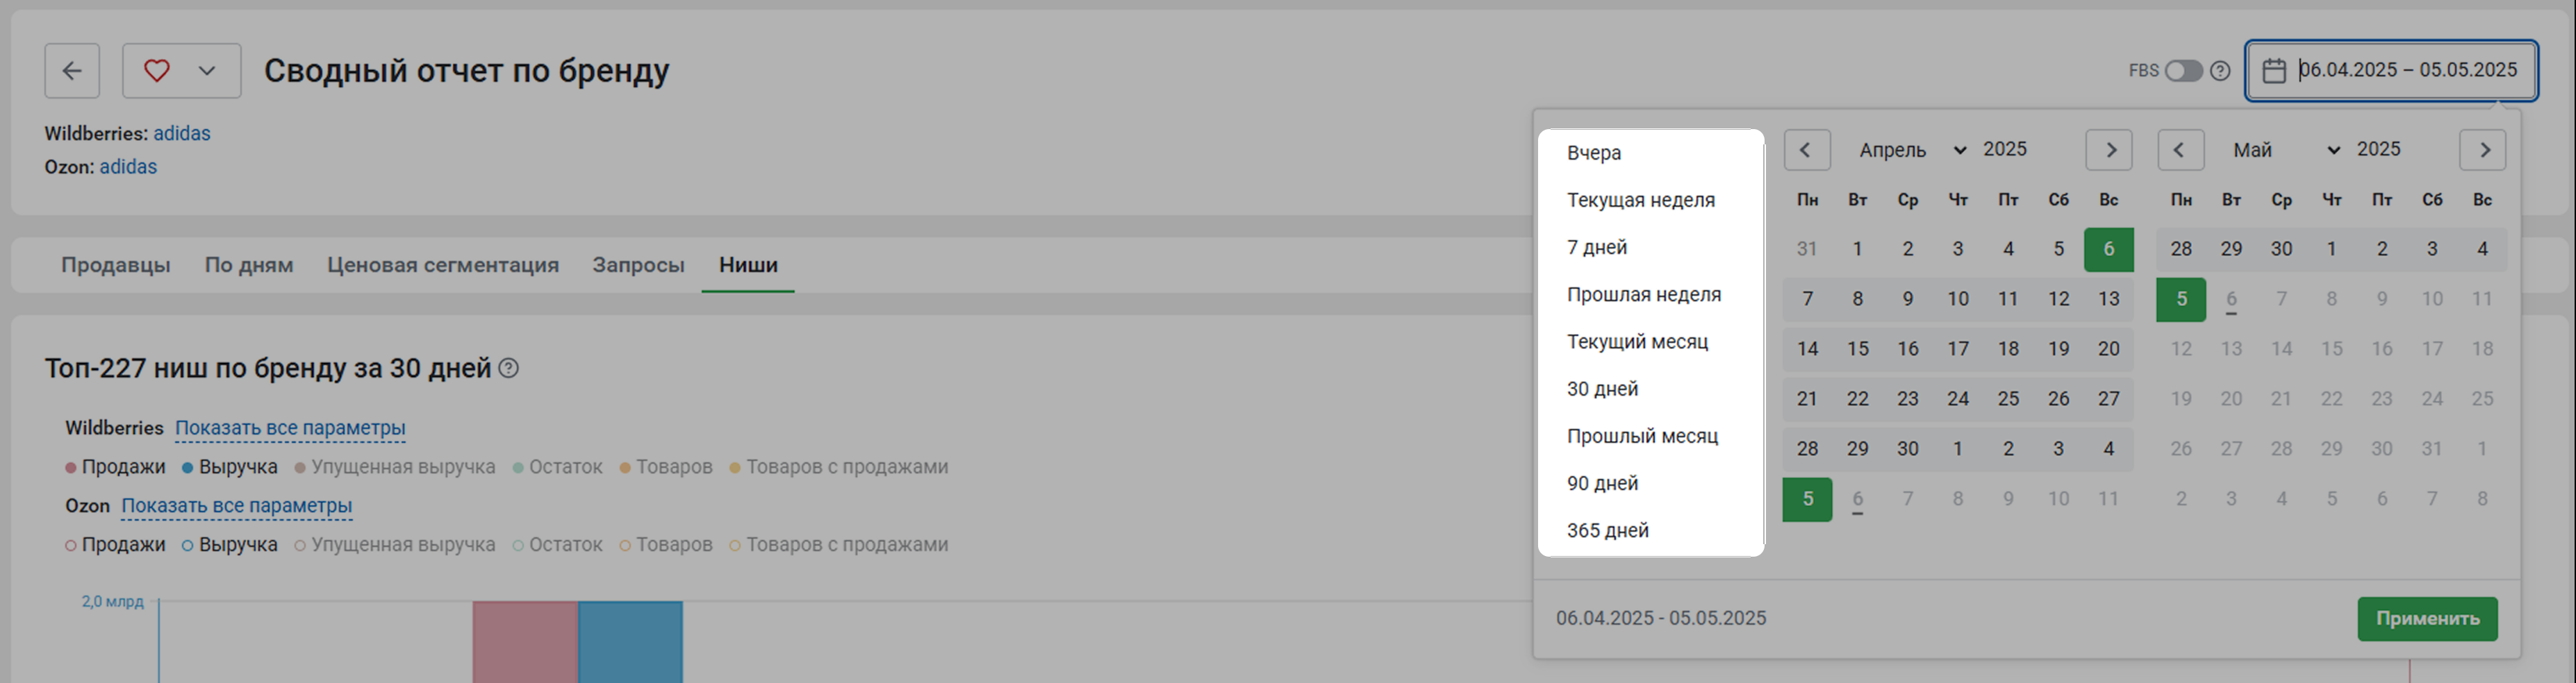2576x683 pixels.
Task: Expand the favorites dropdown chevron
Action: point(207,71)
